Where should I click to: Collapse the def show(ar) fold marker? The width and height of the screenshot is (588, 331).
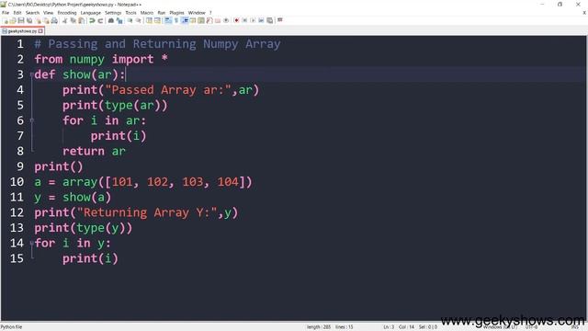pos(32,74)
